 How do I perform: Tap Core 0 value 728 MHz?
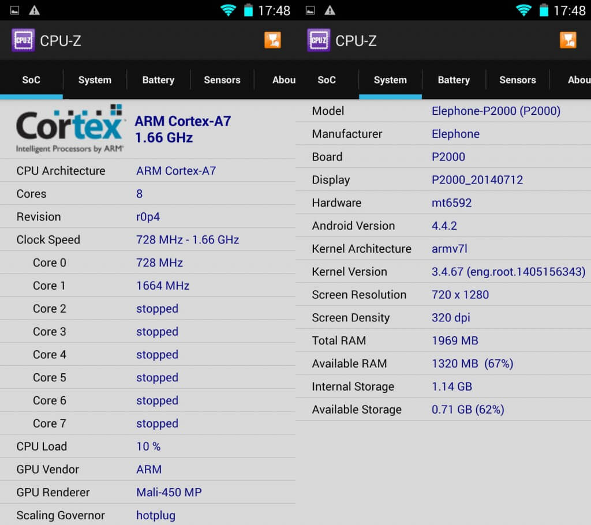click(159, 262)
